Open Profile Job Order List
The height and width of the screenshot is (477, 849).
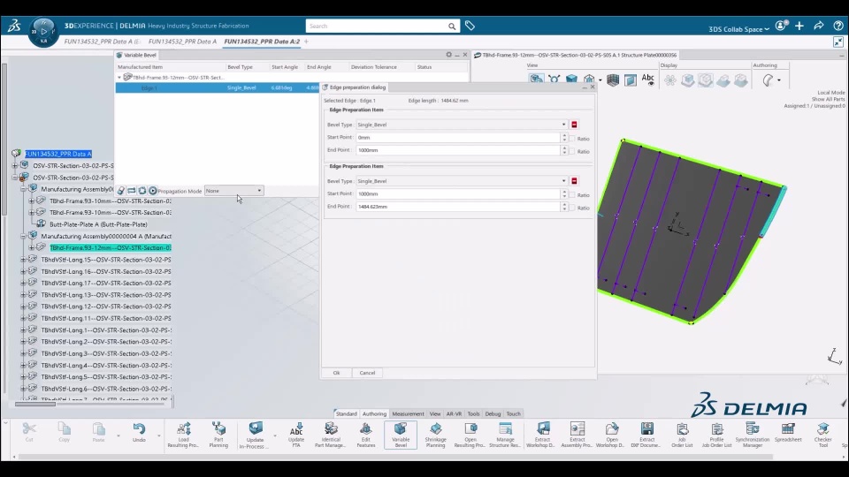[717, 435]
